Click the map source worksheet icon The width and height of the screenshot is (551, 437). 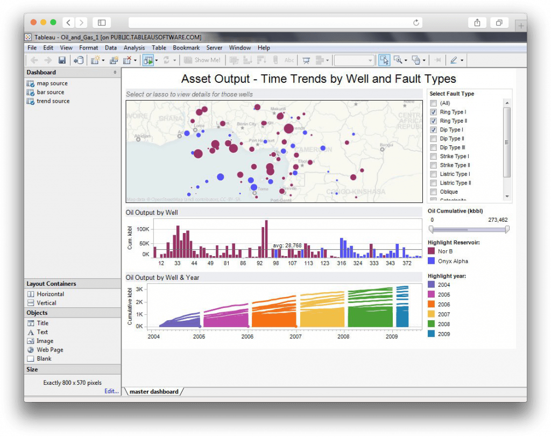tap(31, 83)
